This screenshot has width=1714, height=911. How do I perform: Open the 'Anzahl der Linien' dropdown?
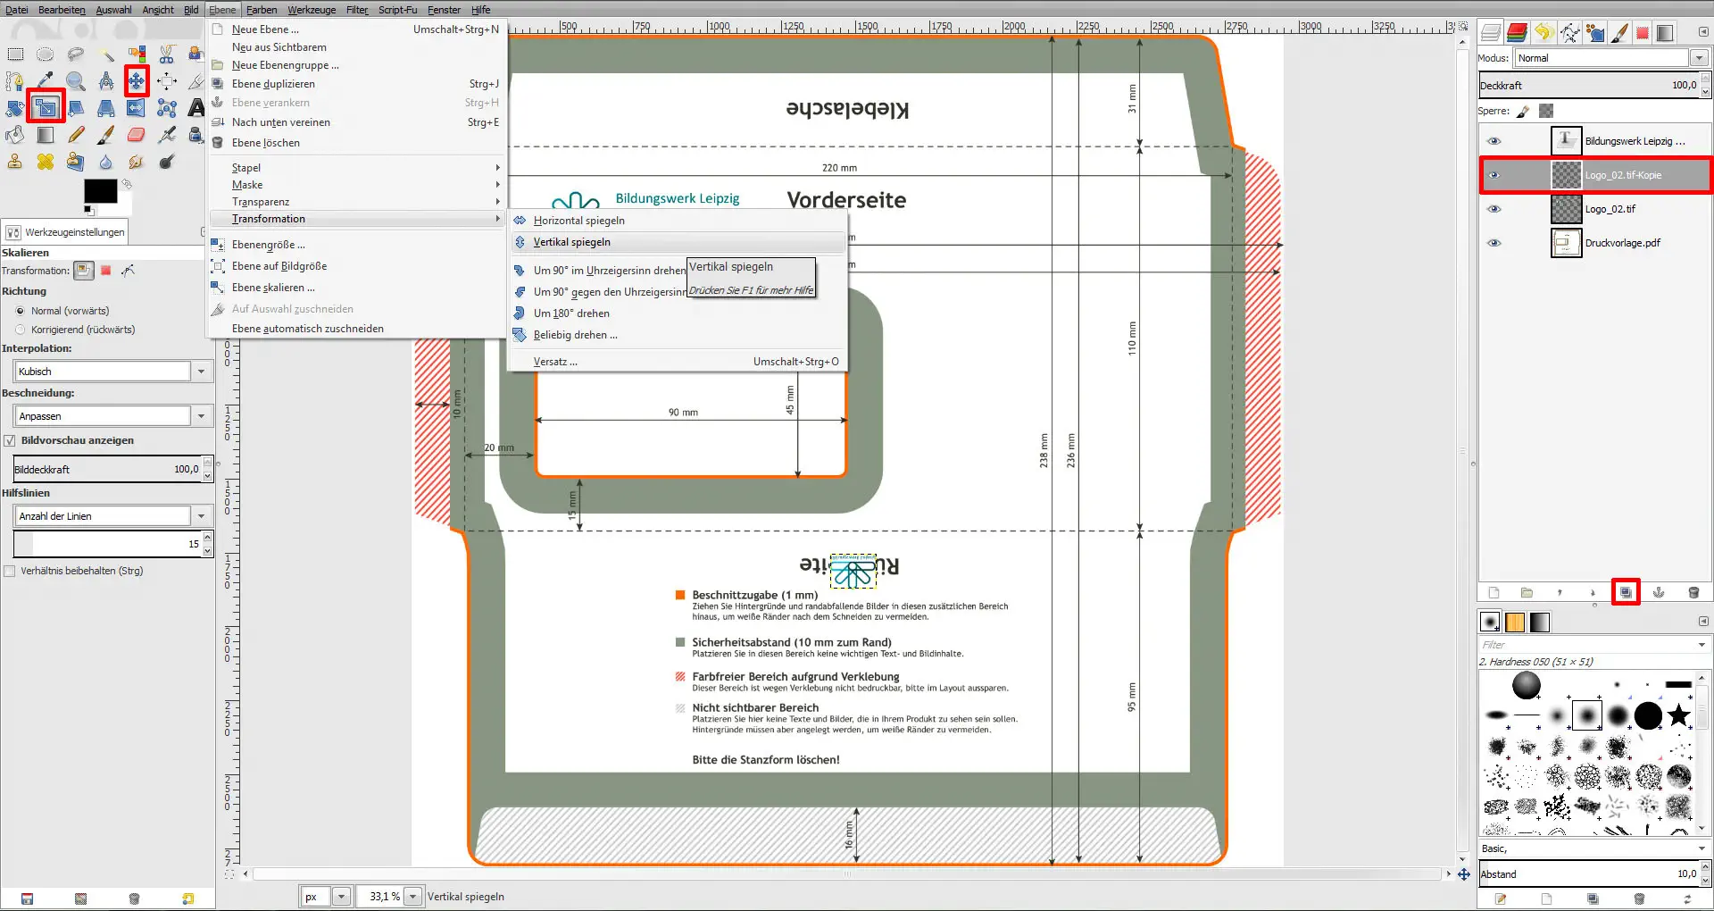tap(201, 516)
